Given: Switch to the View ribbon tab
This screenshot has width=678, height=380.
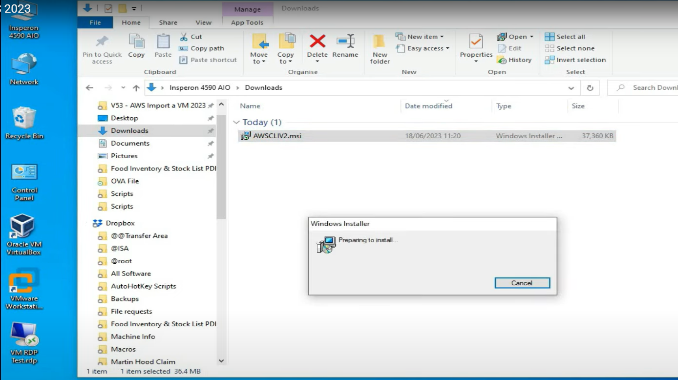Looking at the screenshot, I should [204, 22].
